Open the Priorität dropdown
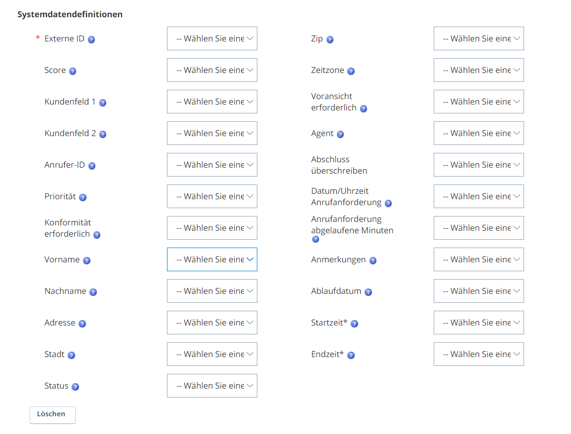Image resolution: width=571 pixels, height=434 pixels. 212,196
